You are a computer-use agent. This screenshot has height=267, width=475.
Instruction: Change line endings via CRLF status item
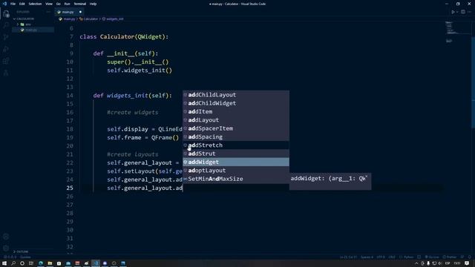392,257
